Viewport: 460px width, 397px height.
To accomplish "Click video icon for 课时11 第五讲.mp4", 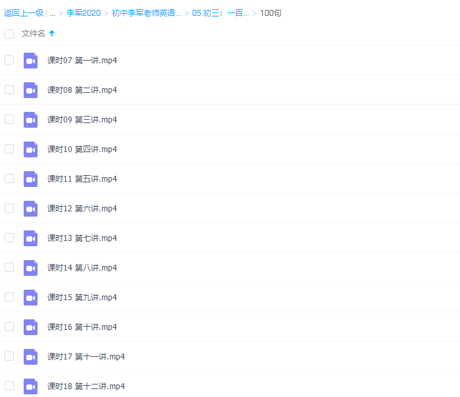I will click(30, 179).
